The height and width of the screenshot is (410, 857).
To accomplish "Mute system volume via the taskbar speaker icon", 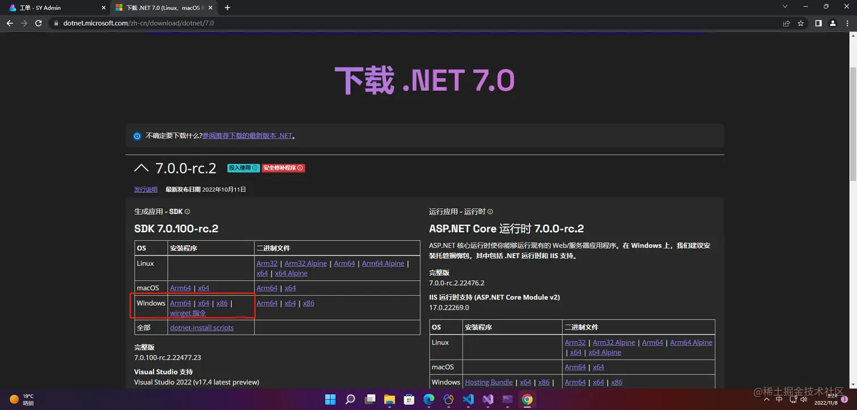I will (x=803, y=399).
